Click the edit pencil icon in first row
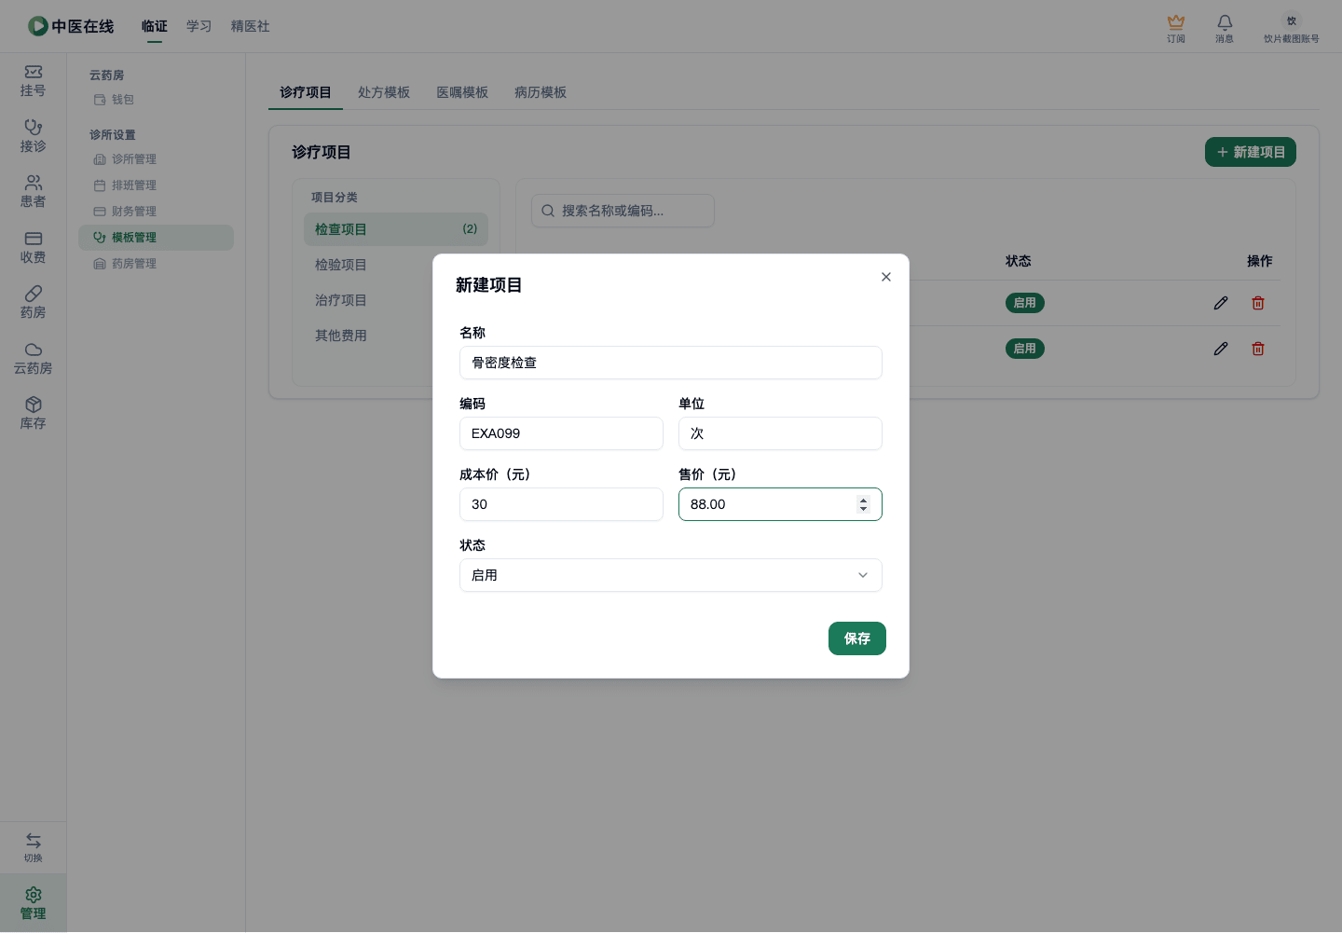Image resolution: width=1342 pixels, height=933 pixels. tap(1221, 303)
